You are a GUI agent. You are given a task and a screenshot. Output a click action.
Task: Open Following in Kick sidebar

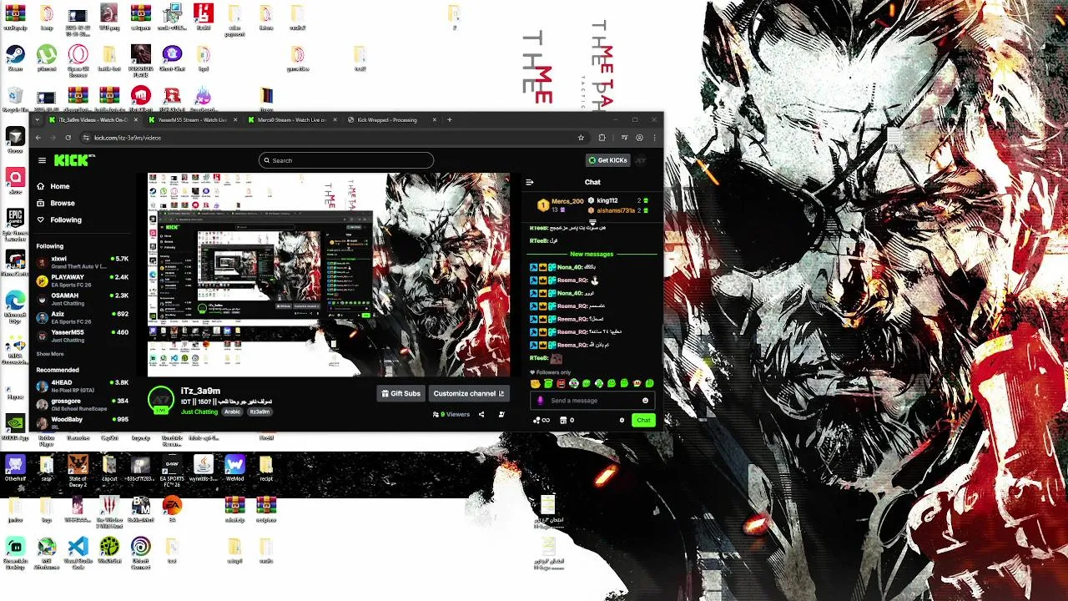coord(59,220)
